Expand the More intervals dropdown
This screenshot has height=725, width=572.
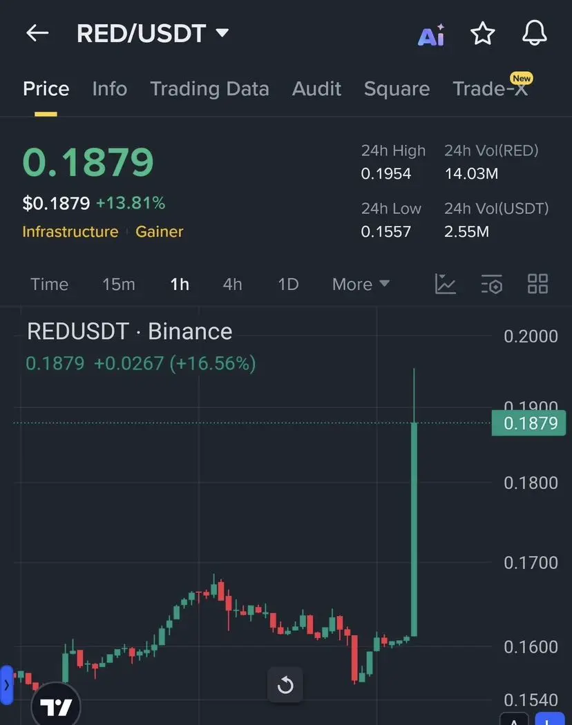coord(361,284)
